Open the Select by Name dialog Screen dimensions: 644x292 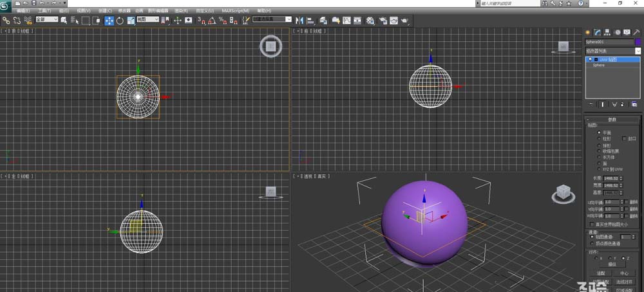pyautogui.click(x=75, y=20)
